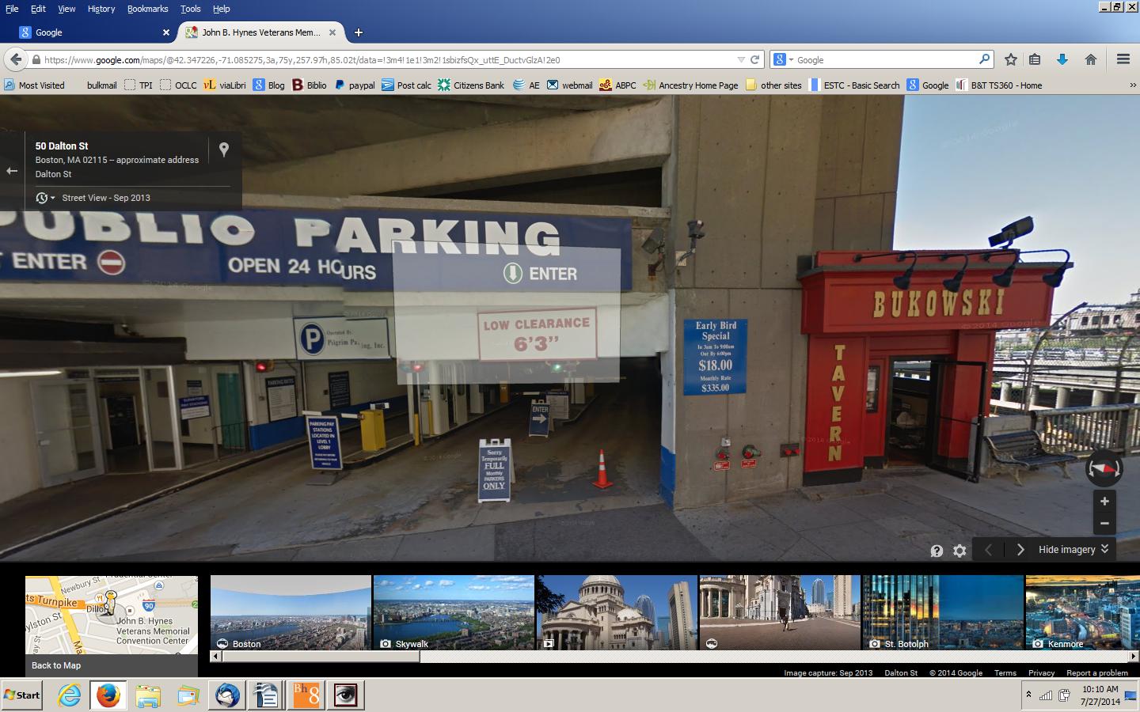Screen dimensions: 1140x712
Task: Open the Skywalk photo thumbnail
Action: [x=454, y=612]
